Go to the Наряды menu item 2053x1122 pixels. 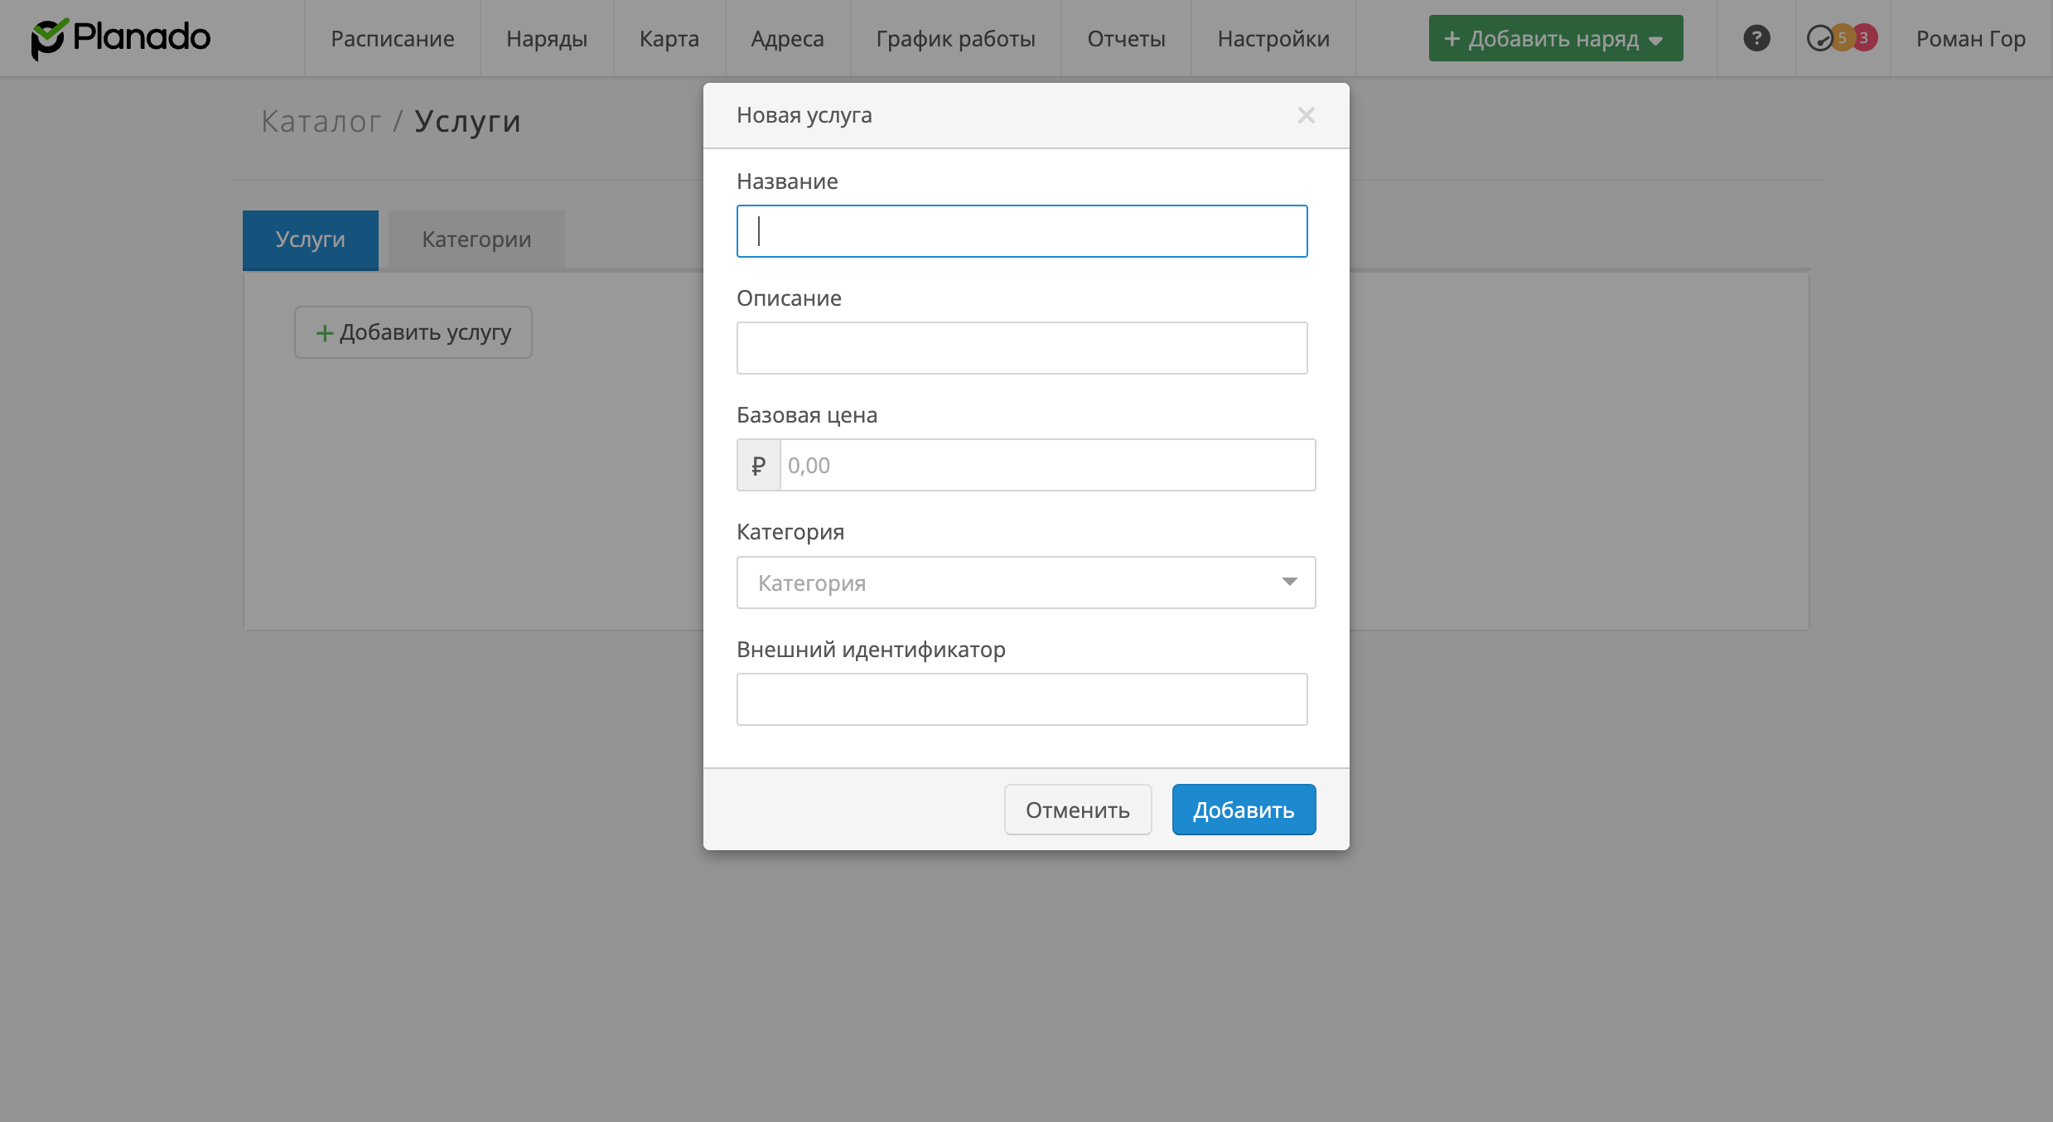547,38
